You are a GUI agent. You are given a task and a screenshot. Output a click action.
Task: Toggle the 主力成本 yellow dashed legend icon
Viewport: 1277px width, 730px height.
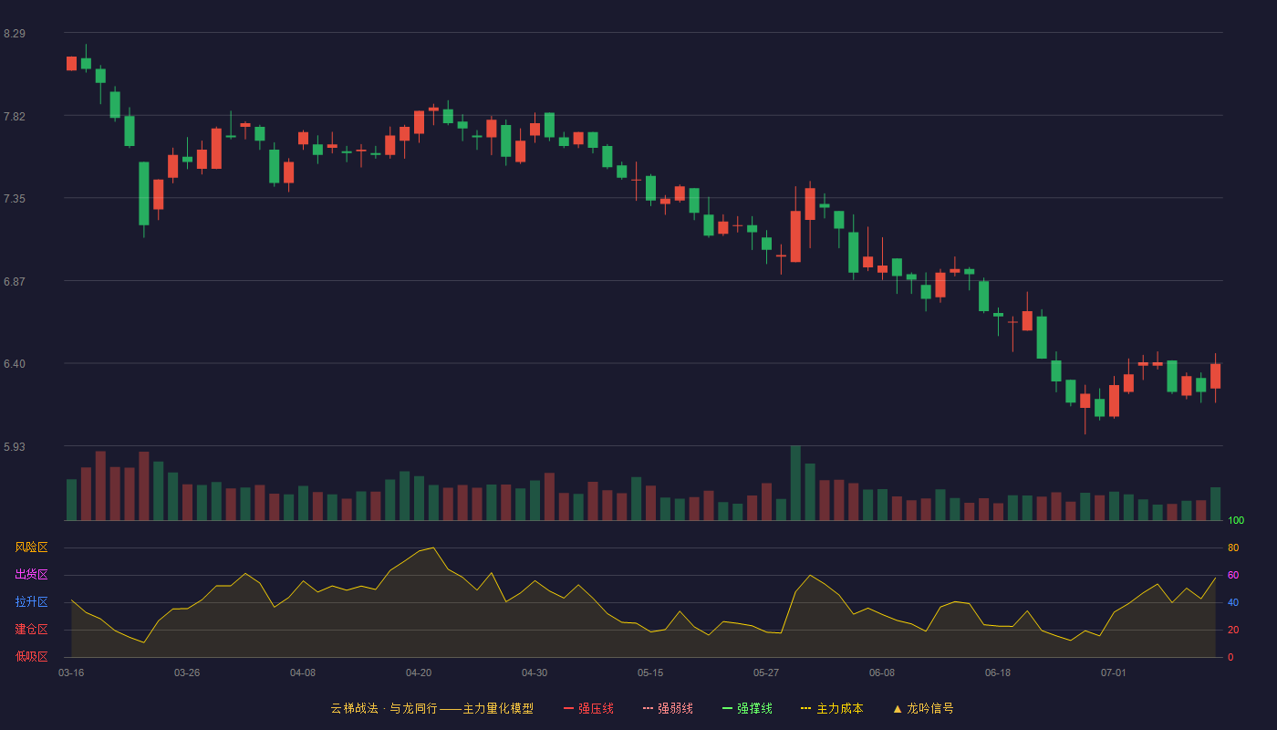pos(806,708)
